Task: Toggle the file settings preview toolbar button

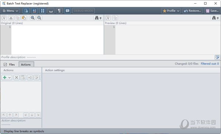Action: [x=26, y=11]
